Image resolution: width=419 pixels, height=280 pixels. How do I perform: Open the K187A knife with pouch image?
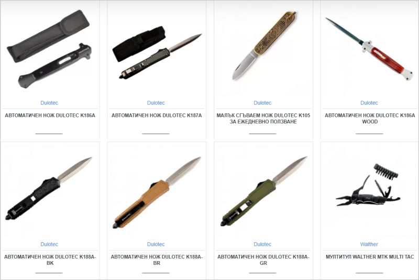[157, 52]
